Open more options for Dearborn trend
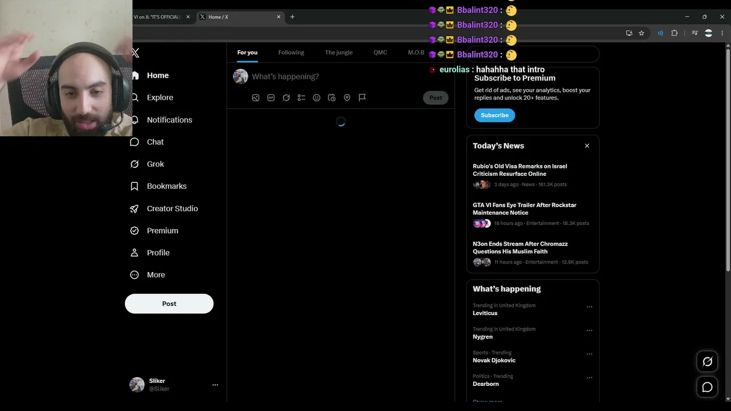Viewport: 731px width, 411px height. (x=589, y=378)
